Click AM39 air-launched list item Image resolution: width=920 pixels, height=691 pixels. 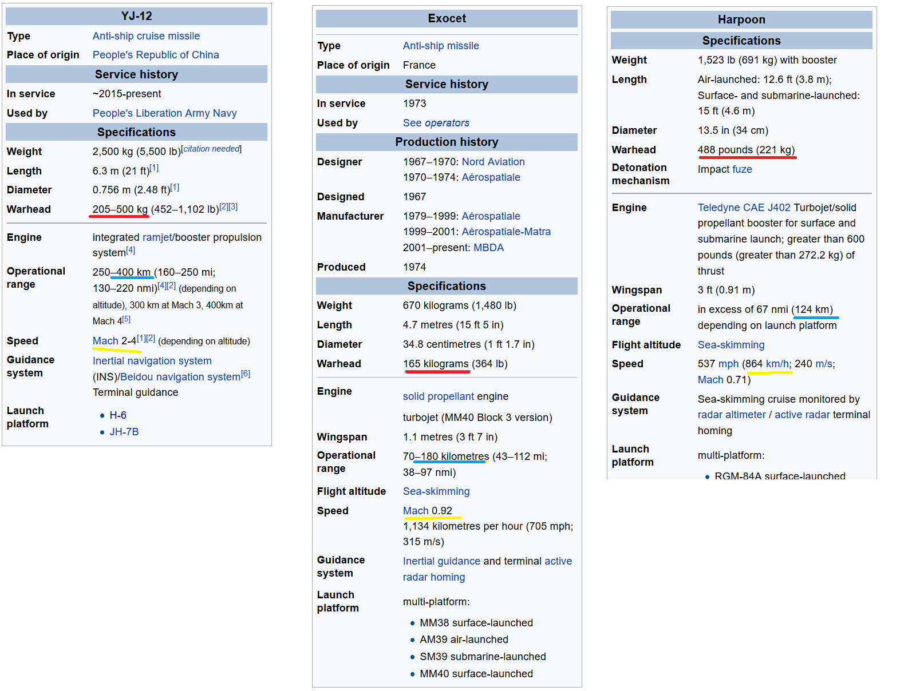pyautogui.click(x=464, y=640)
